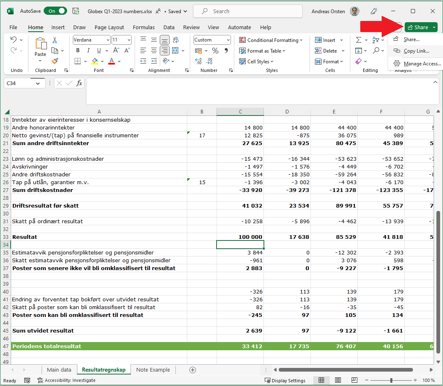
Task: Click the Borders icon
Action: [77, 61]
